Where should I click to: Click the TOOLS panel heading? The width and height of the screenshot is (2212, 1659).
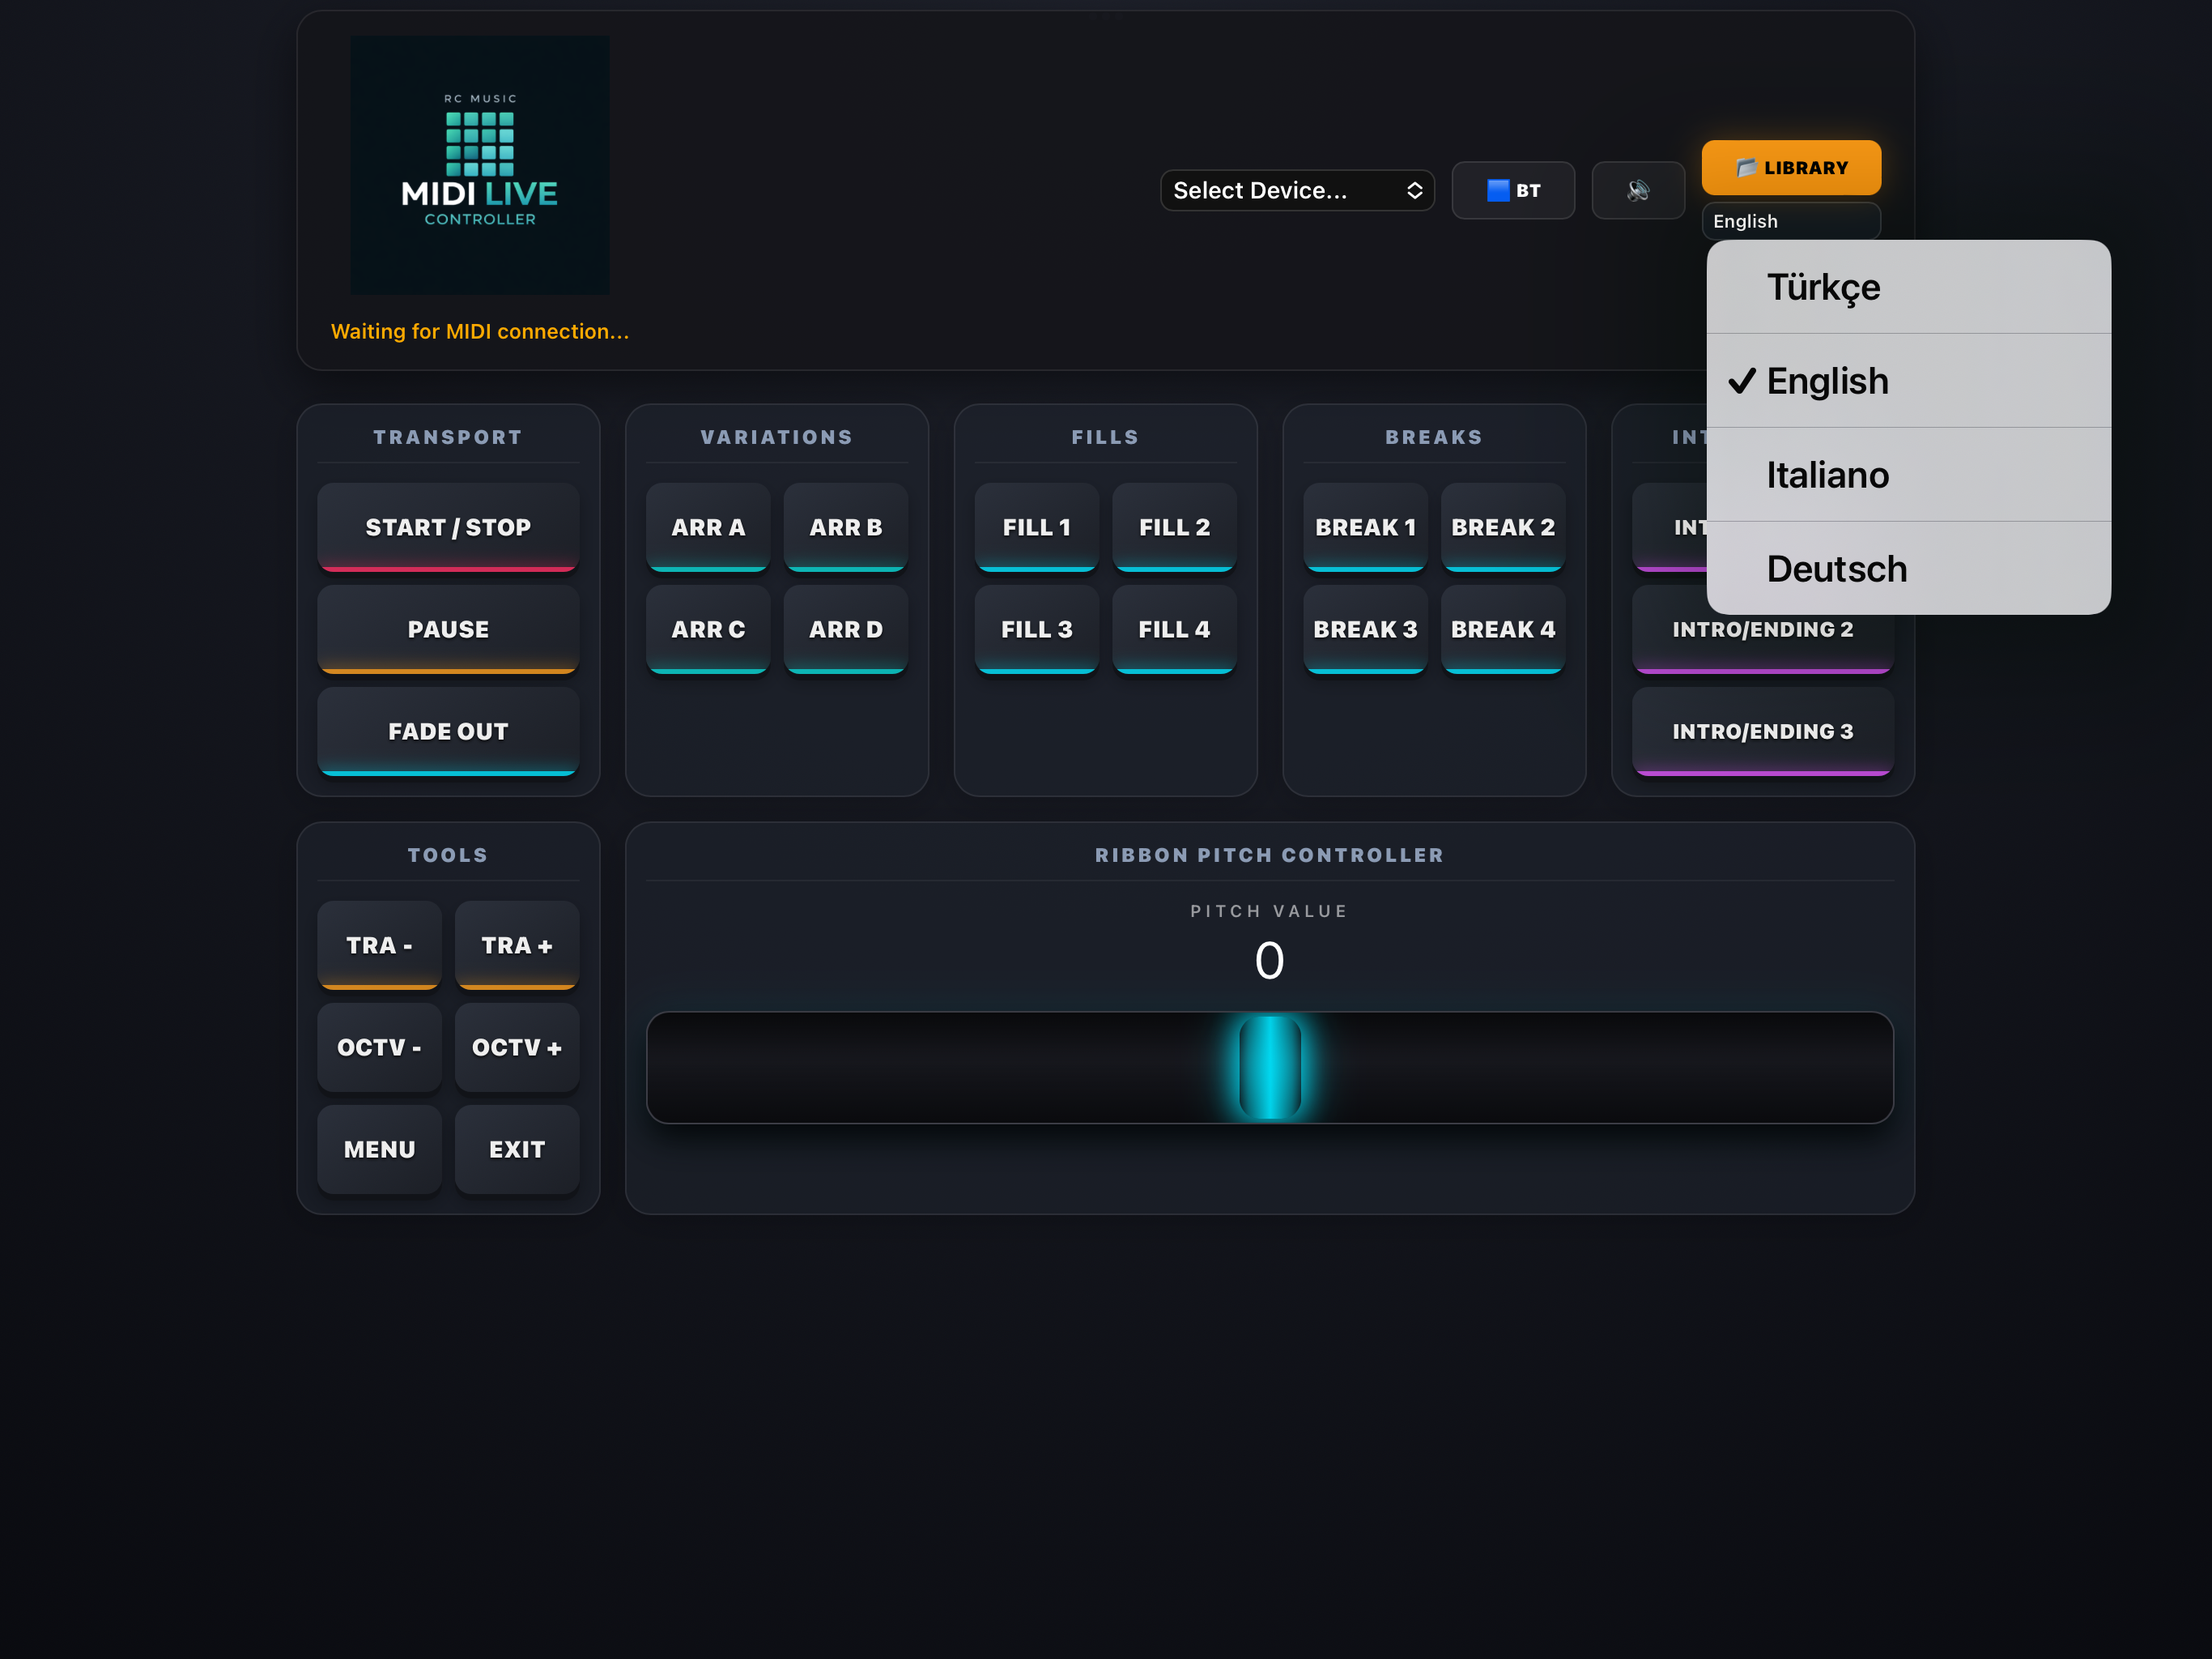[448, 855]
